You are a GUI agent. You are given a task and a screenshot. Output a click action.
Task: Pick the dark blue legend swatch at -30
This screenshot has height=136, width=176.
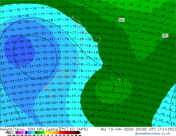[x=26, y=133]
